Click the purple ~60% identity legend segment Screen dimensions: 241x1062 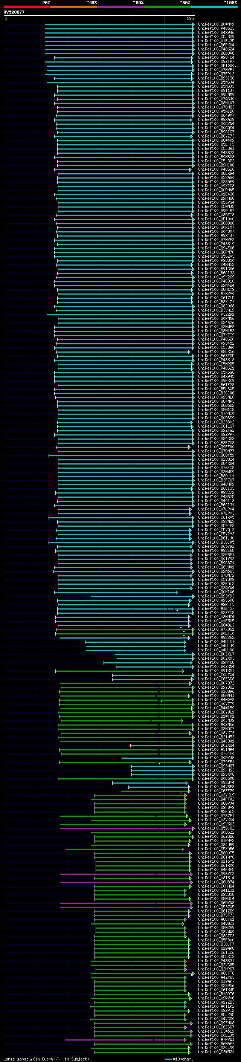click(121, 7)
